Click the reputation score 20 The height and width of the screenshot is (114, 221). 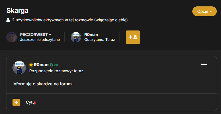coord(56,65)
